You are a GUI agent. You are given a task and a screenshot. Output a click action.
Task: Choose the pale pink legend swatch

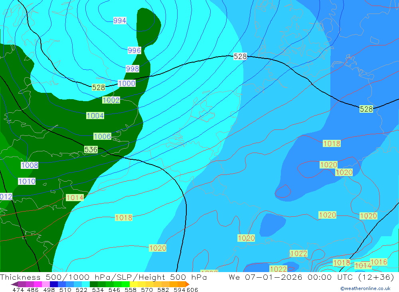[x=46, y=284]
